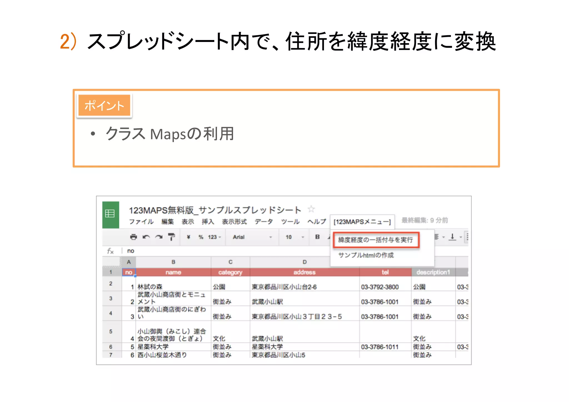
Task: Click the horizontal align icon
Action: click(x=436, y=237)
